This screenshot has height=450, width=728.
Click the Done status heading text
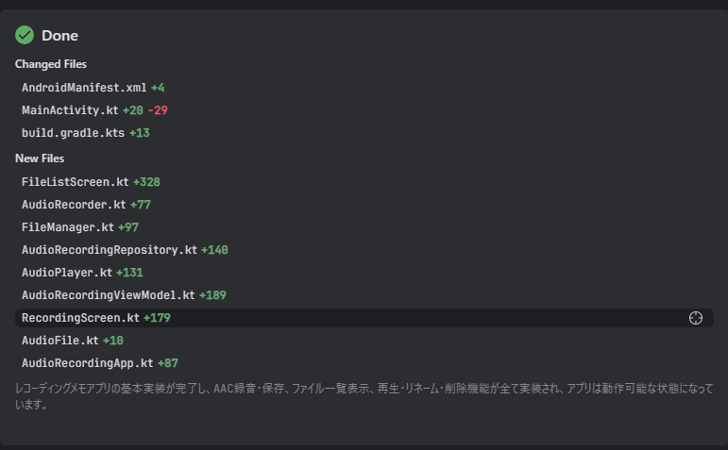59,36
